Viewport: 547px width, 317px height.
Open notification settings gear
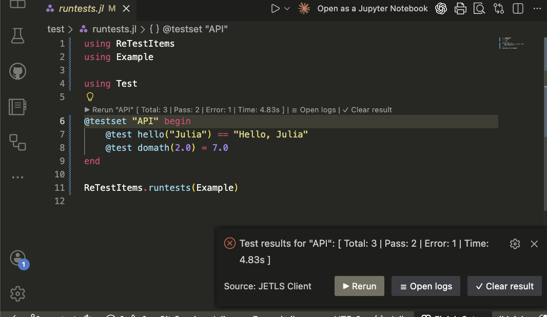(515, 244)
